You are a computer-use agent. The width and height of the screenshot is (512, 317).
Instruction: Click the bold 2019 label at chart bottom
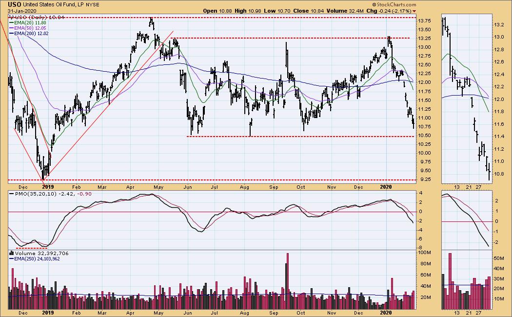point(48,313)
